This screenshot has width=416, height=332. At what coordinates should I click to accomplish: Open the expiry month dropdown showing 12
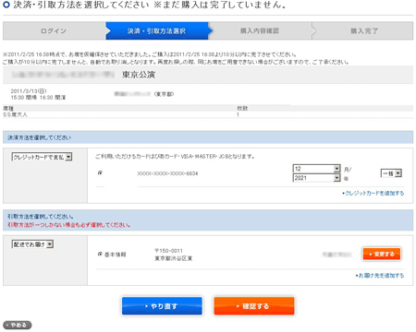316,169
